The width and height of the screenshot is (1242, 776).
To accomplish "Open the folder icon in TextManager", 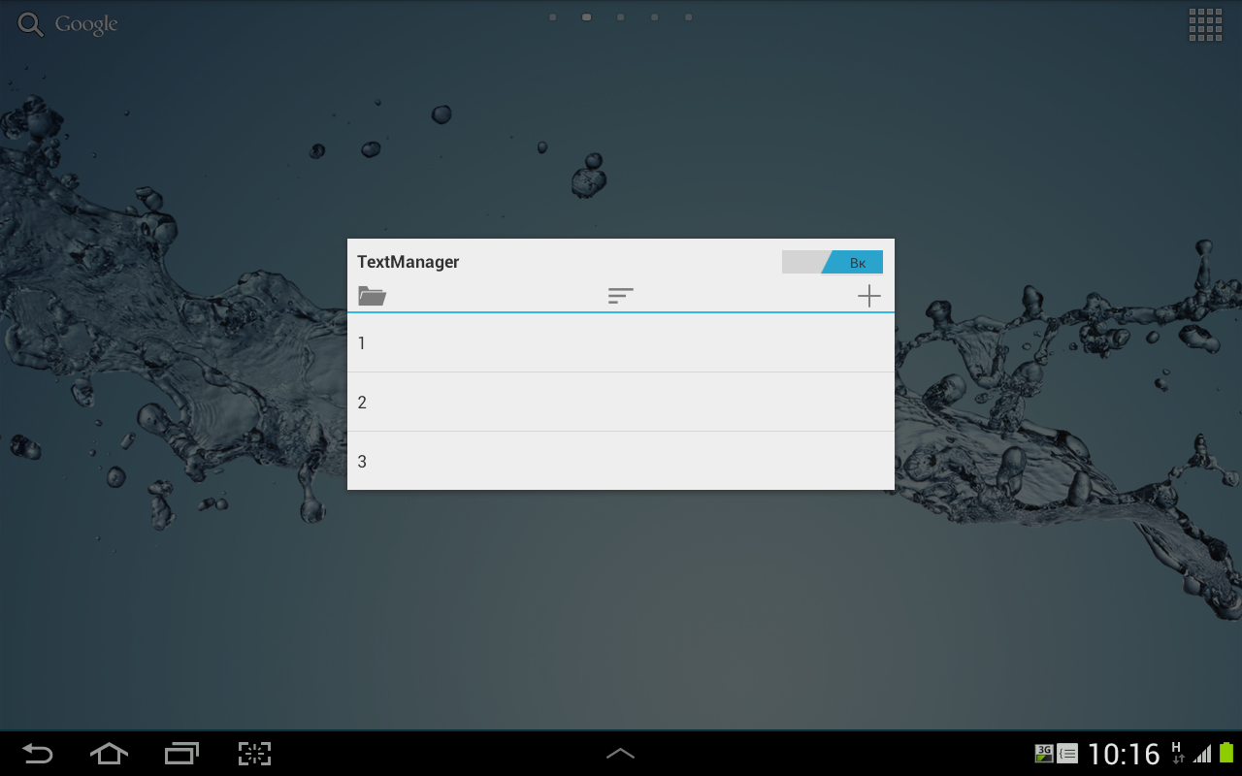I will pyautogui.click(x=372, y=296).
